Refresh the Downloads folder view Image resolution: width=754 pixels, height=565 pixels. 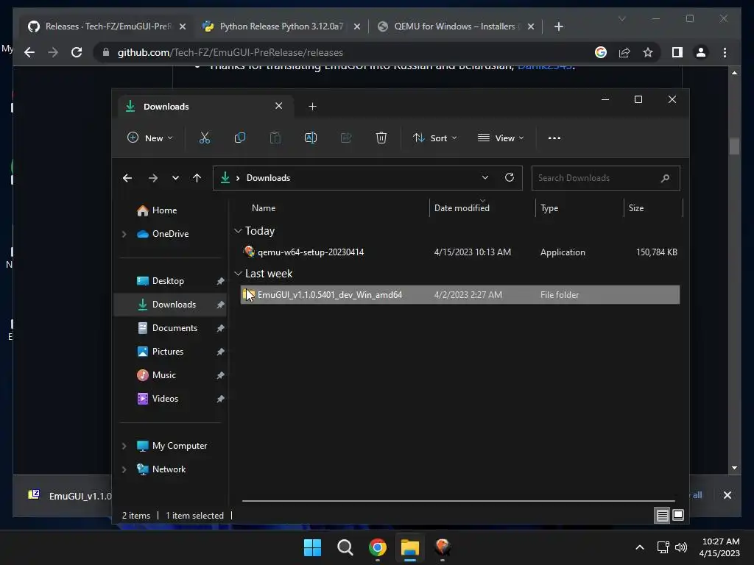510,178
